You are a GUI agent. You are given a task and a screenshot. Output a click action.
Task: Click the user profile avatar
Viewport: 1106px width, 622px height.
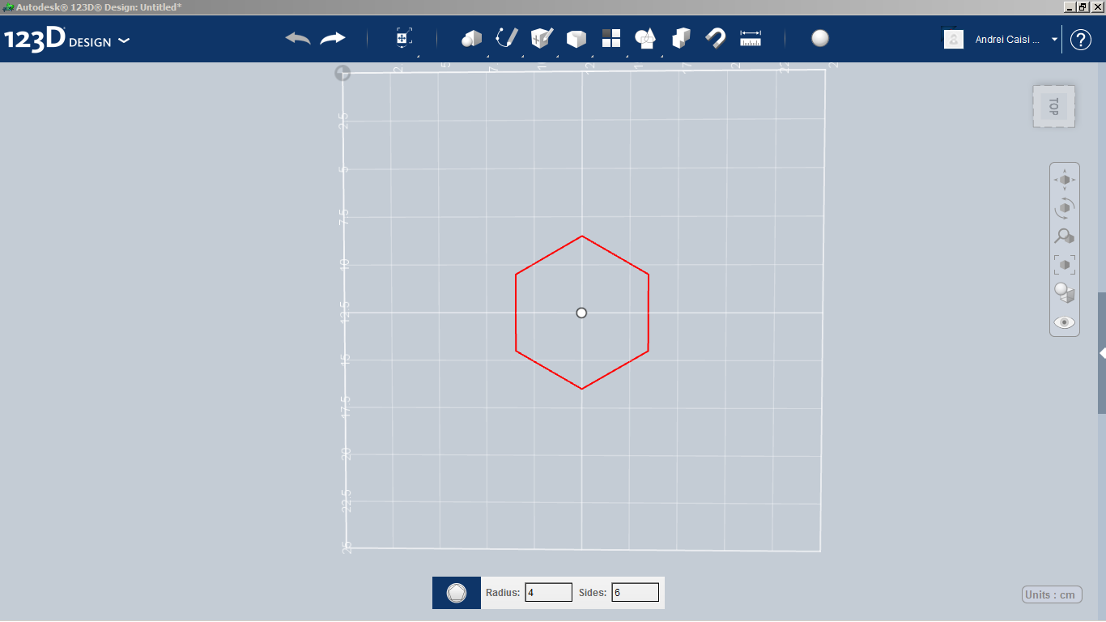tap(954, 39)
